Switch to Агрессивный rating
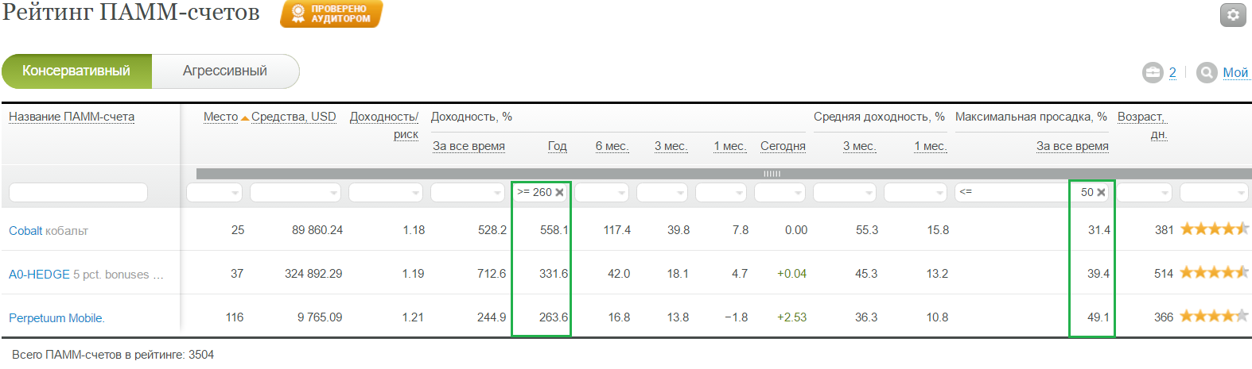The height and width of the screenshot is (369, 1252). pos(225,71)
